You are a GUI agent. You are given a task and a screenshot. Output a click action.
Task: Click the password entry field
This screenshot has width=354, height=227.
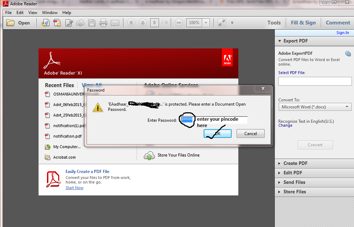214,120
